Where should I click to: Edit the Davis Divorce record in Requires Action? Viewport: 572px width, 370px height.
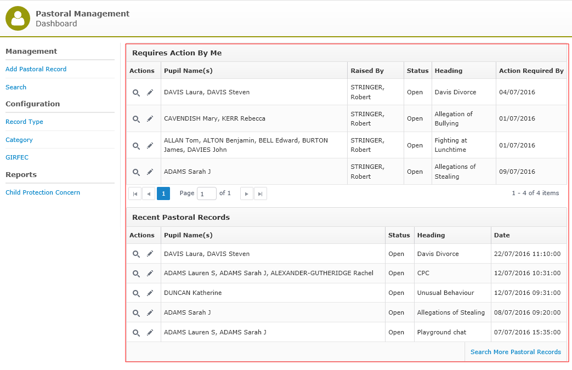(x=150, y=93)
